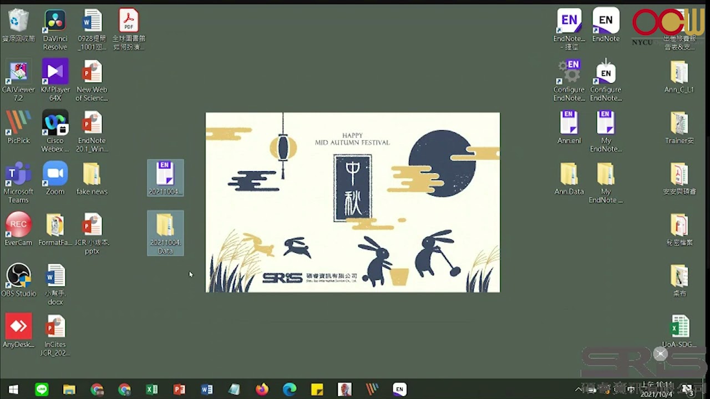710x399 pixels.
Task: Open the Windows Start menu
Action: click(x=13, y=390)
